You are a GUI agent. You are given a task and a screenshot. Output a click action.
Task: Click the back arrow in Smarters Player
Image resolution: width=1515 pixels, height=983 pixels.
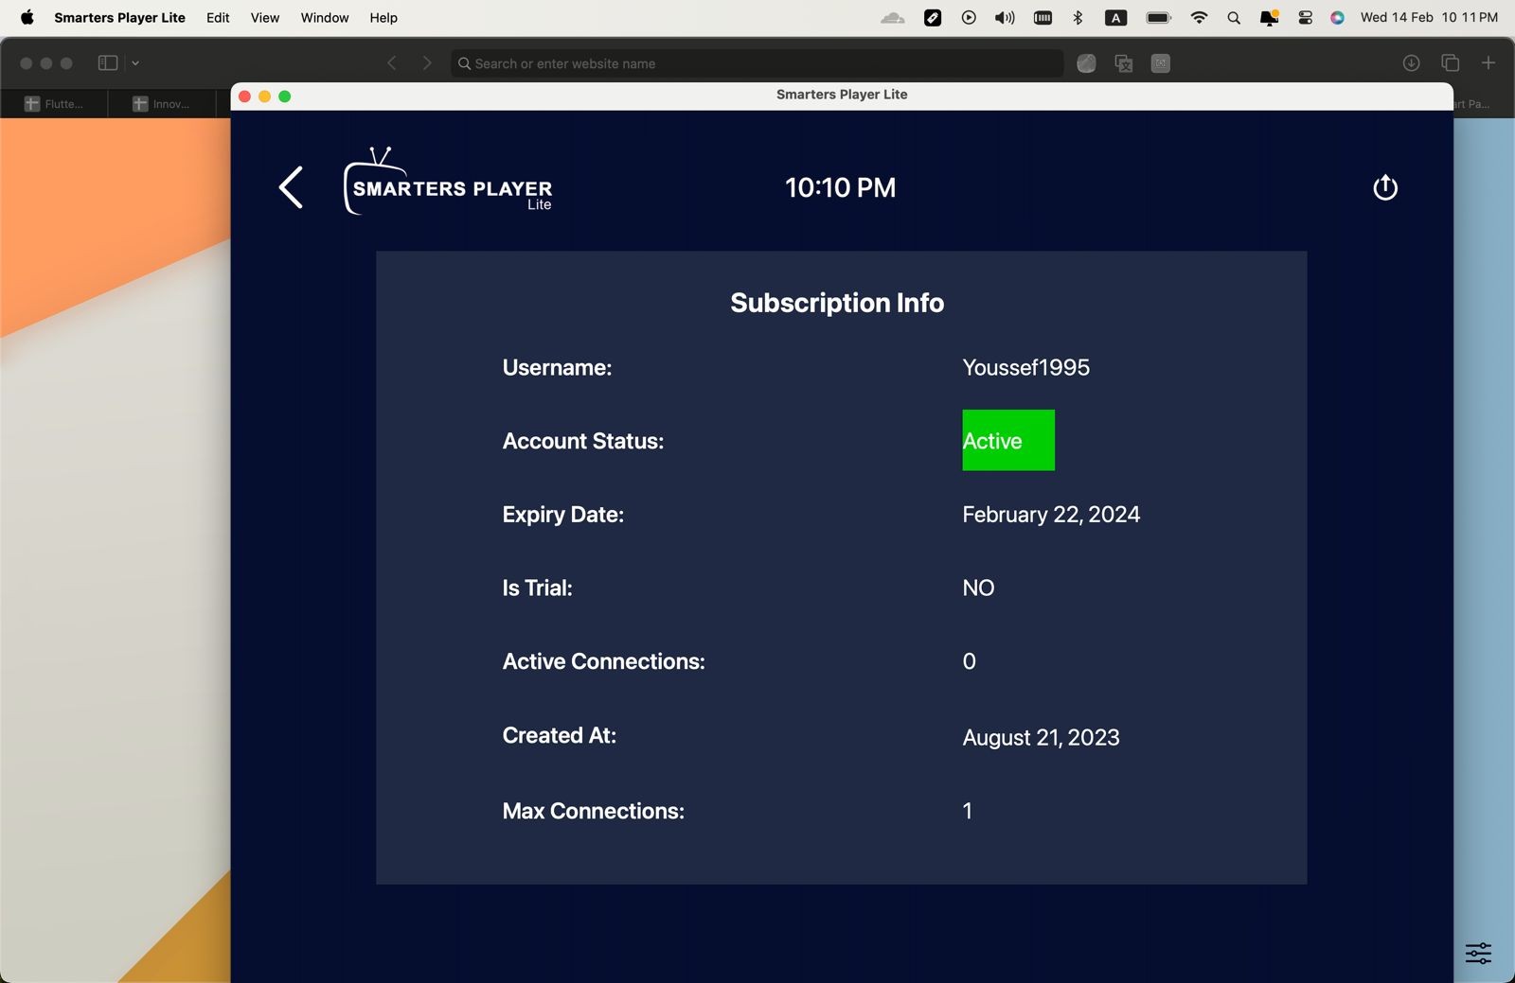pyautogui.click(x=291, y=187)
